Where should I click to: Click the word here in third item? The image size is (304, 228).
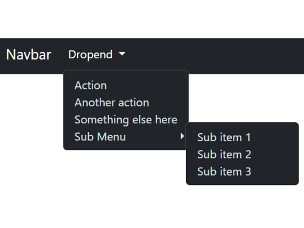click(167, 120)
